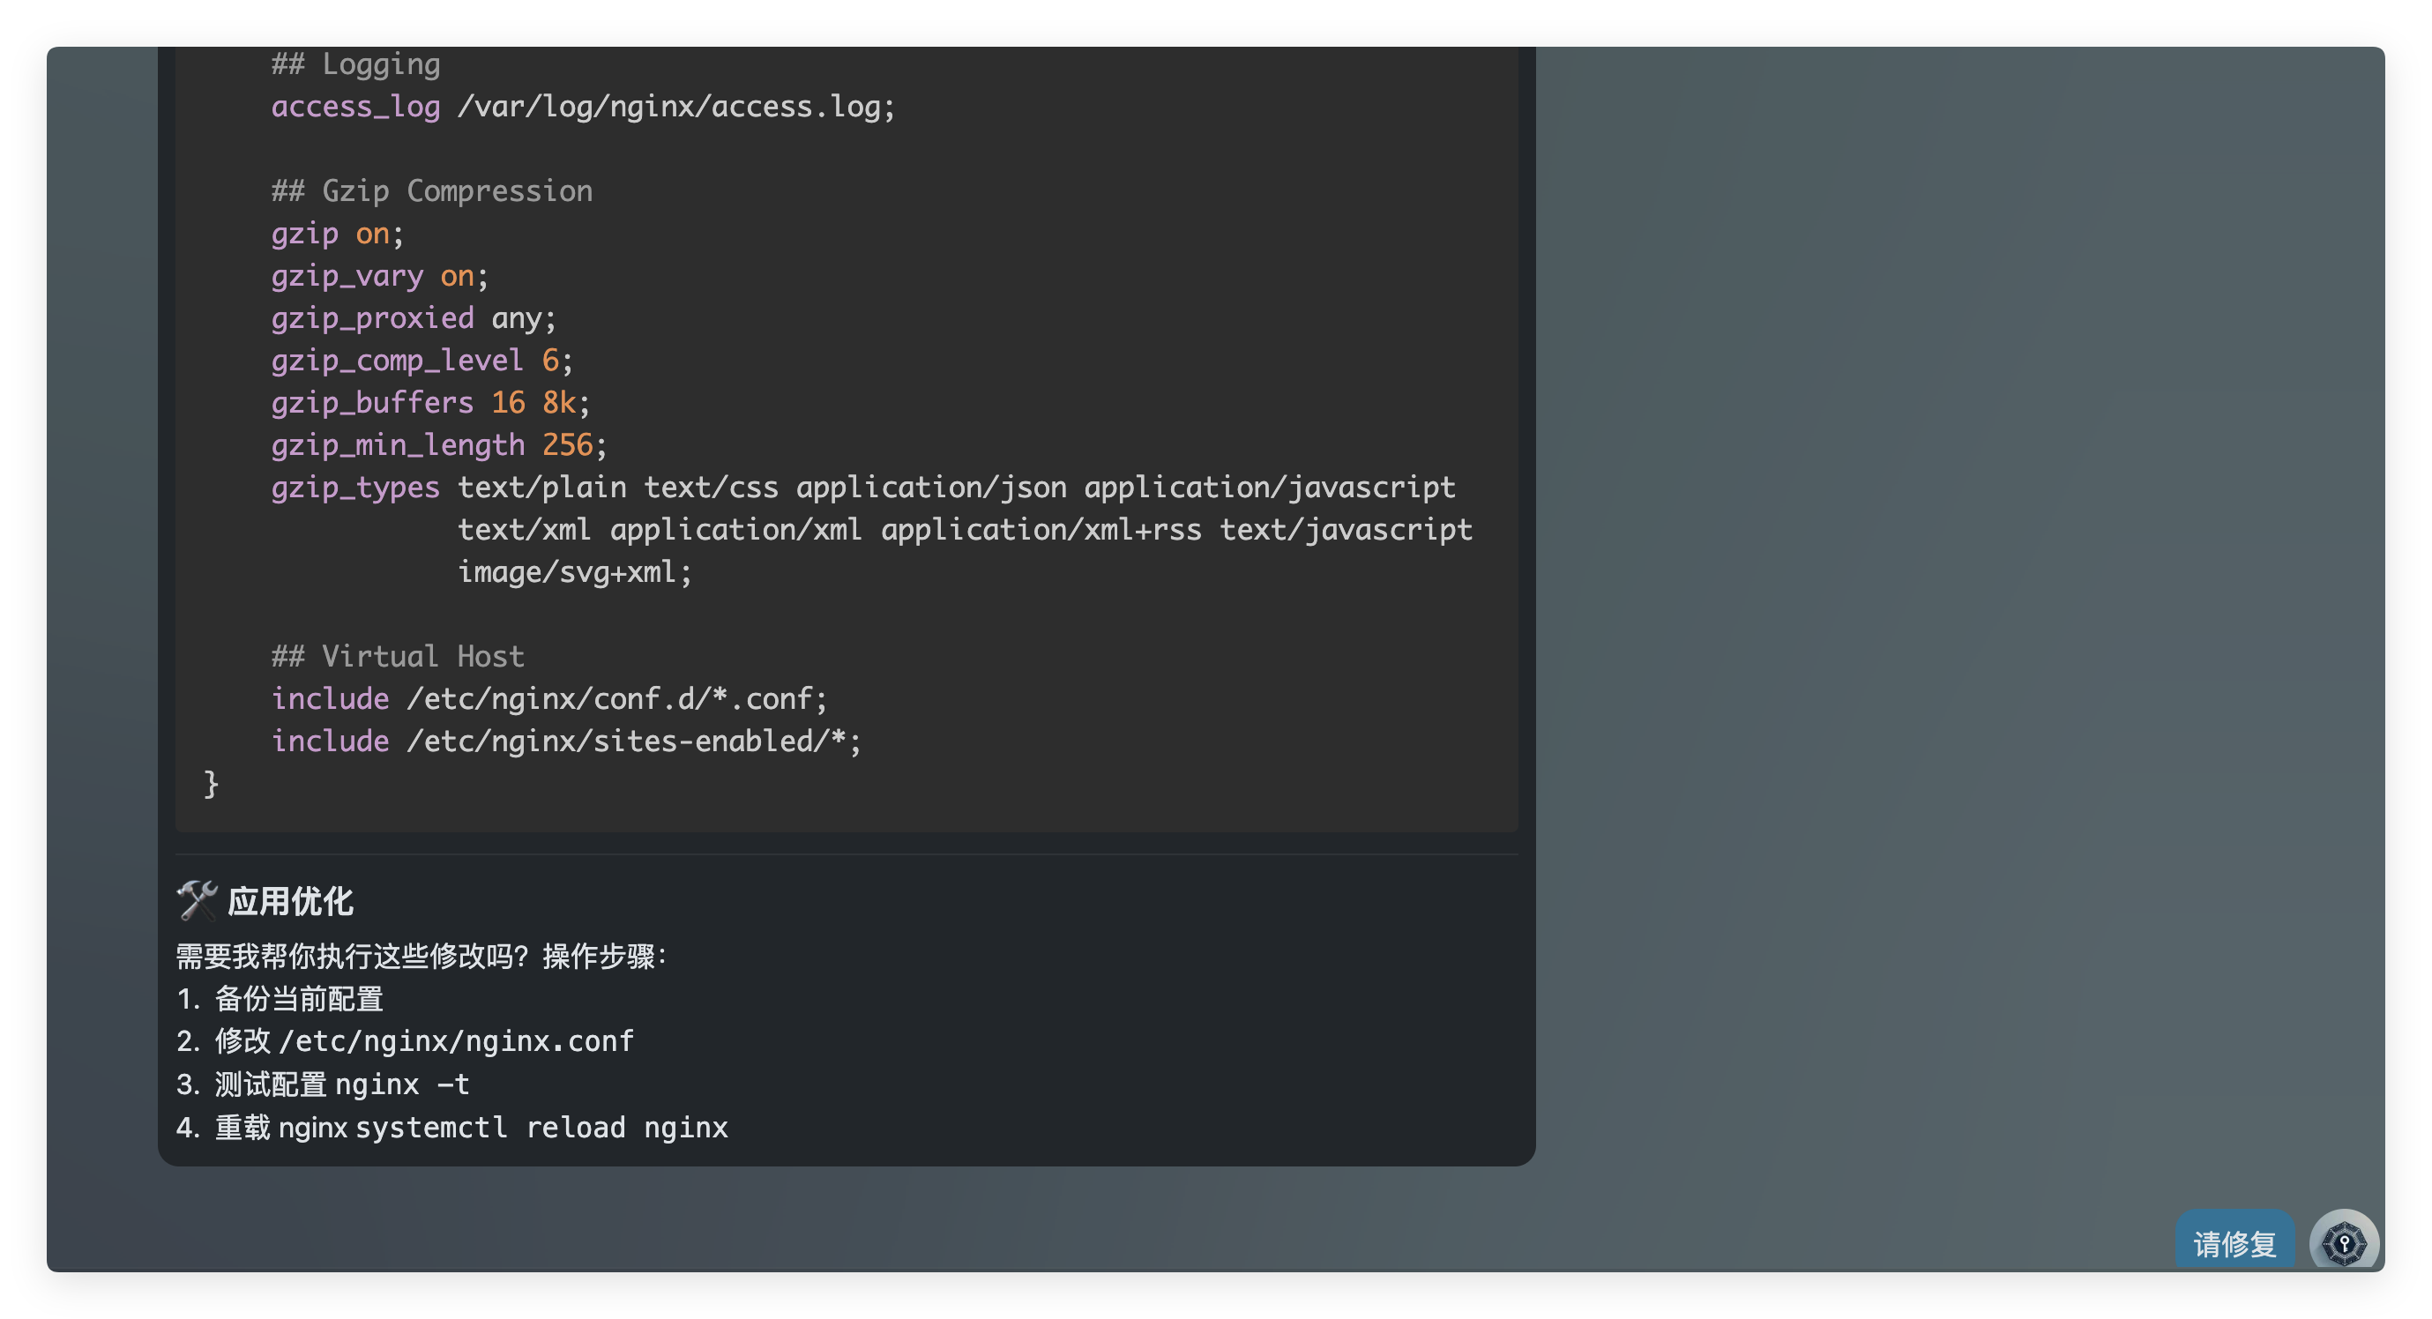Screen dimensions: 2432x1319
Task: Click the gzip_proxied any line
Action: pos(414,318)
